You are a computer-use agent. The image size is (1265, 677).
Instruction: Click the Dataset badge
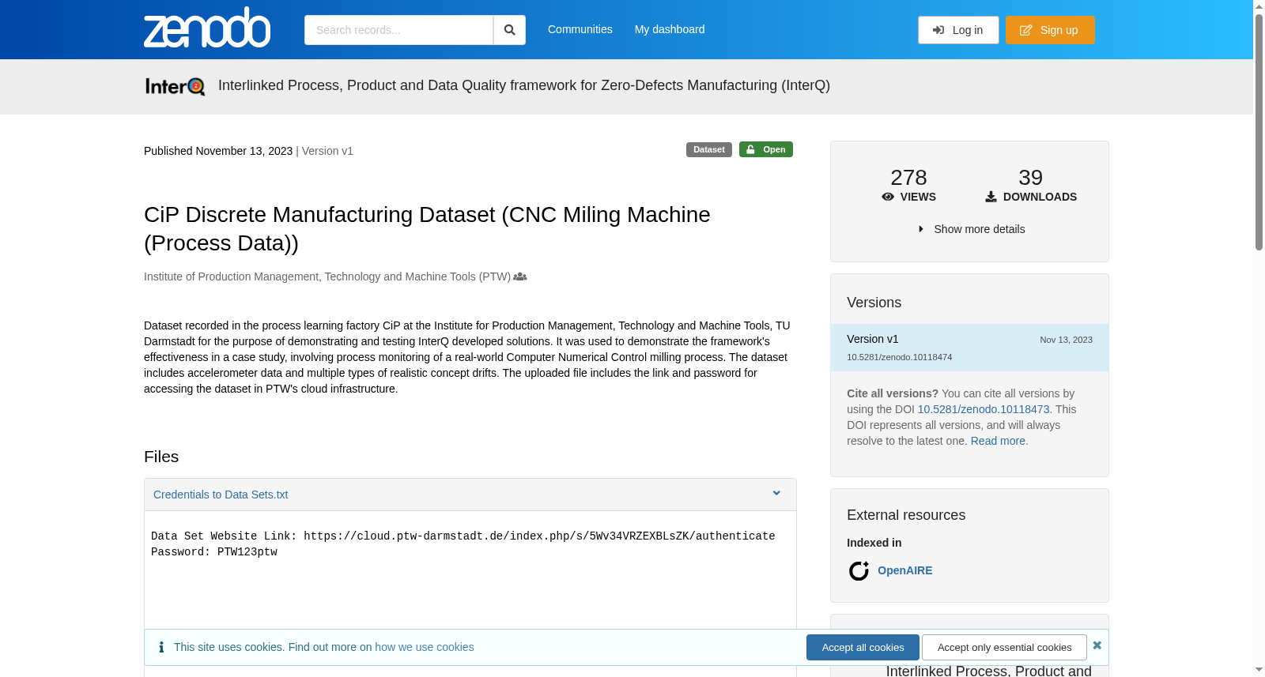coord(709,149)
